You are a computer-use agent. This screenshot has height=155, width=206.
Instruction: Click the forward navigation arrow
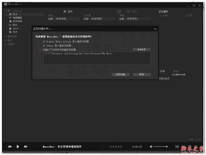(56, 12)
